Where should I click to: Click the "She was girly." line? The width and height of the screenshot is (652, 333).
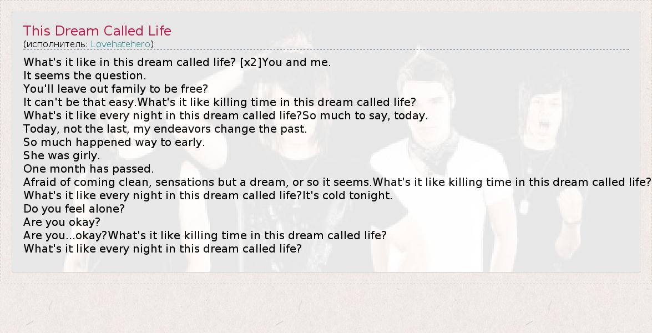click(x=62, y=155)
